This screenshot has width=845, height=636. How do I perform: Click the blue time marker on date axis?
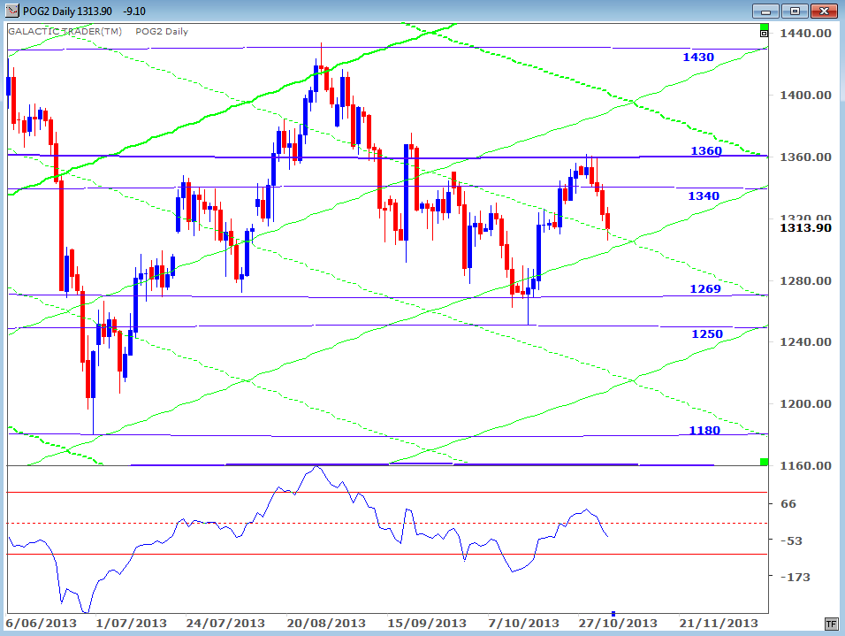[613, 614]
